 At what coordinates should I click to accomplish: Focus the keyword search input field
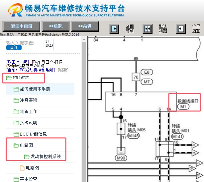(x=20, y=43)
